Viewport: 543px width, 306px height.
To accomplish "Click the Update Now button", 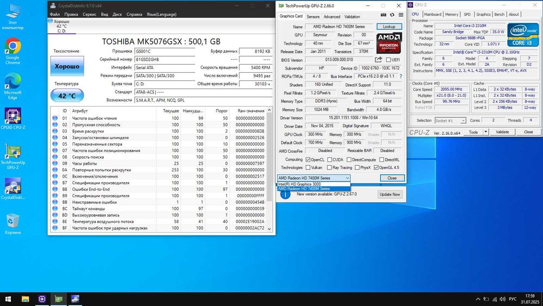I will (x=389, y=195).
